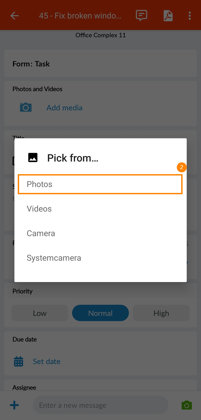Select Systemcamera in the Pick from dialog
The width and height of the screenshot is (201, 420).
54,258
